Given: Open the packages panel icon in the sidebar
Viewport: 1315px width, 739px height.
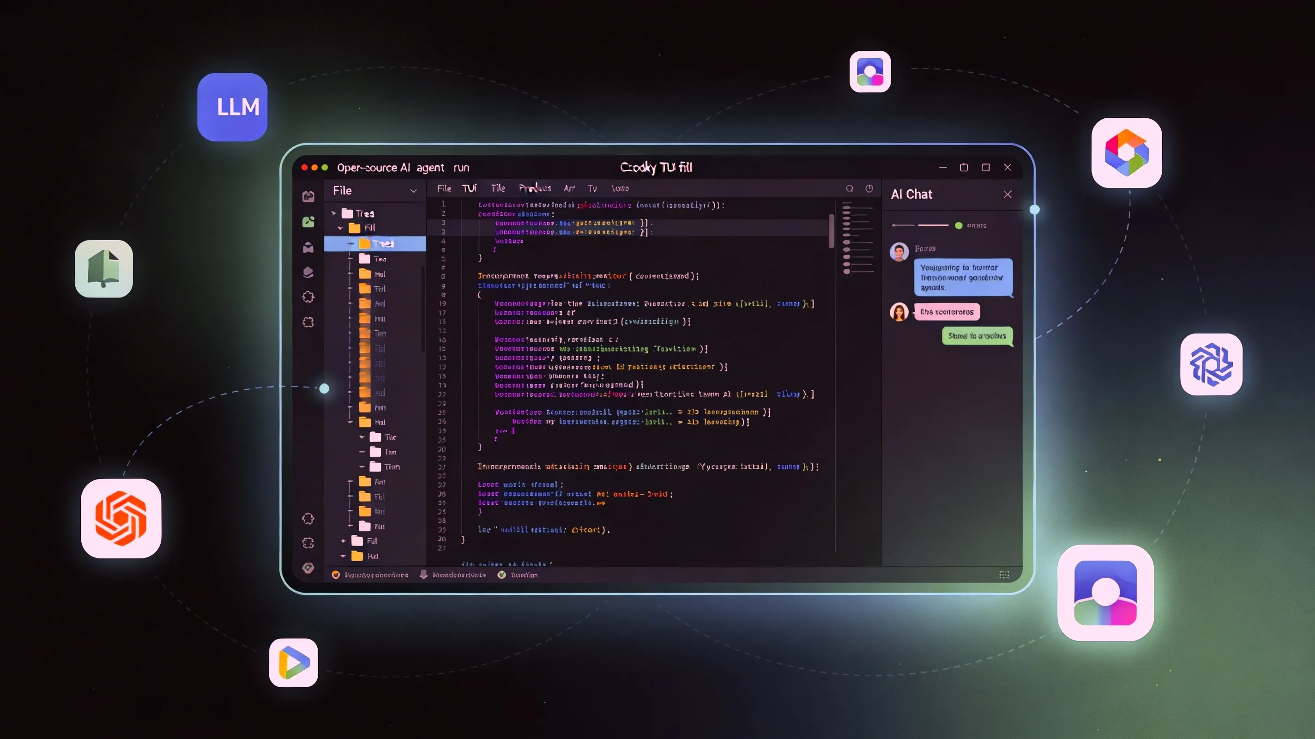Looking at the screenshot, I should [308, 272].
